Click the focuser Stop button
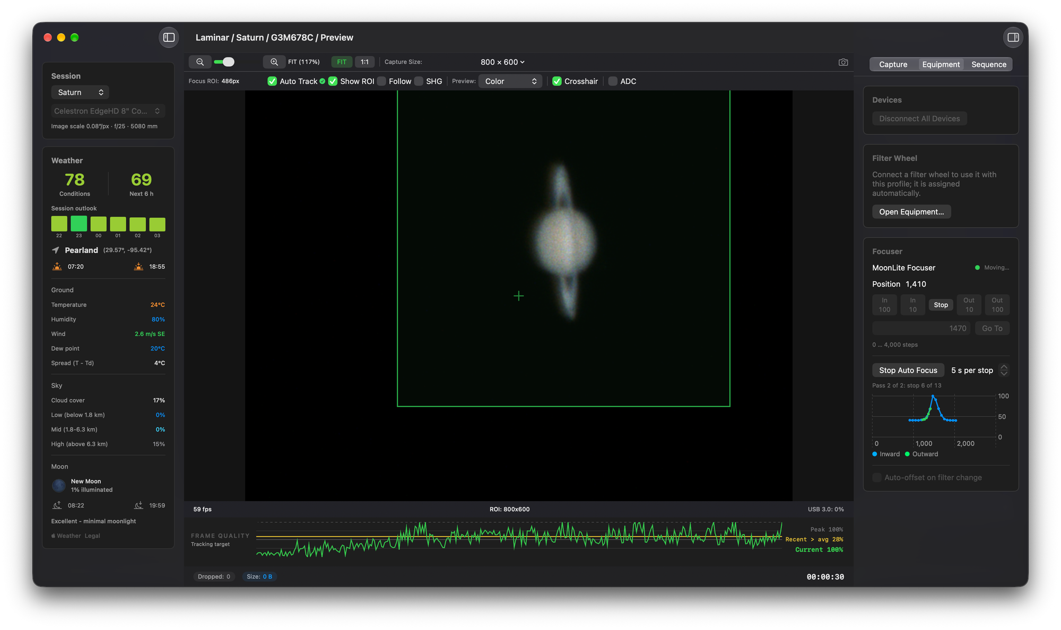Screen dimensions: 1061x630 (941, 305)
